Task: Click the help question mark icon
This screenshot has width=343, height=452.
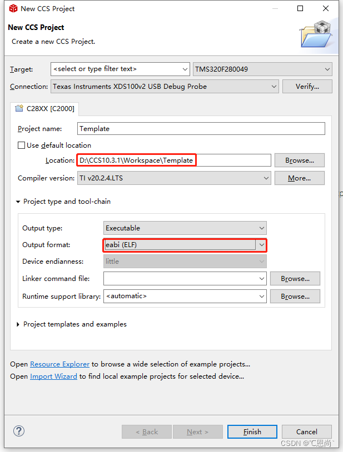Action: pos(19,431)
